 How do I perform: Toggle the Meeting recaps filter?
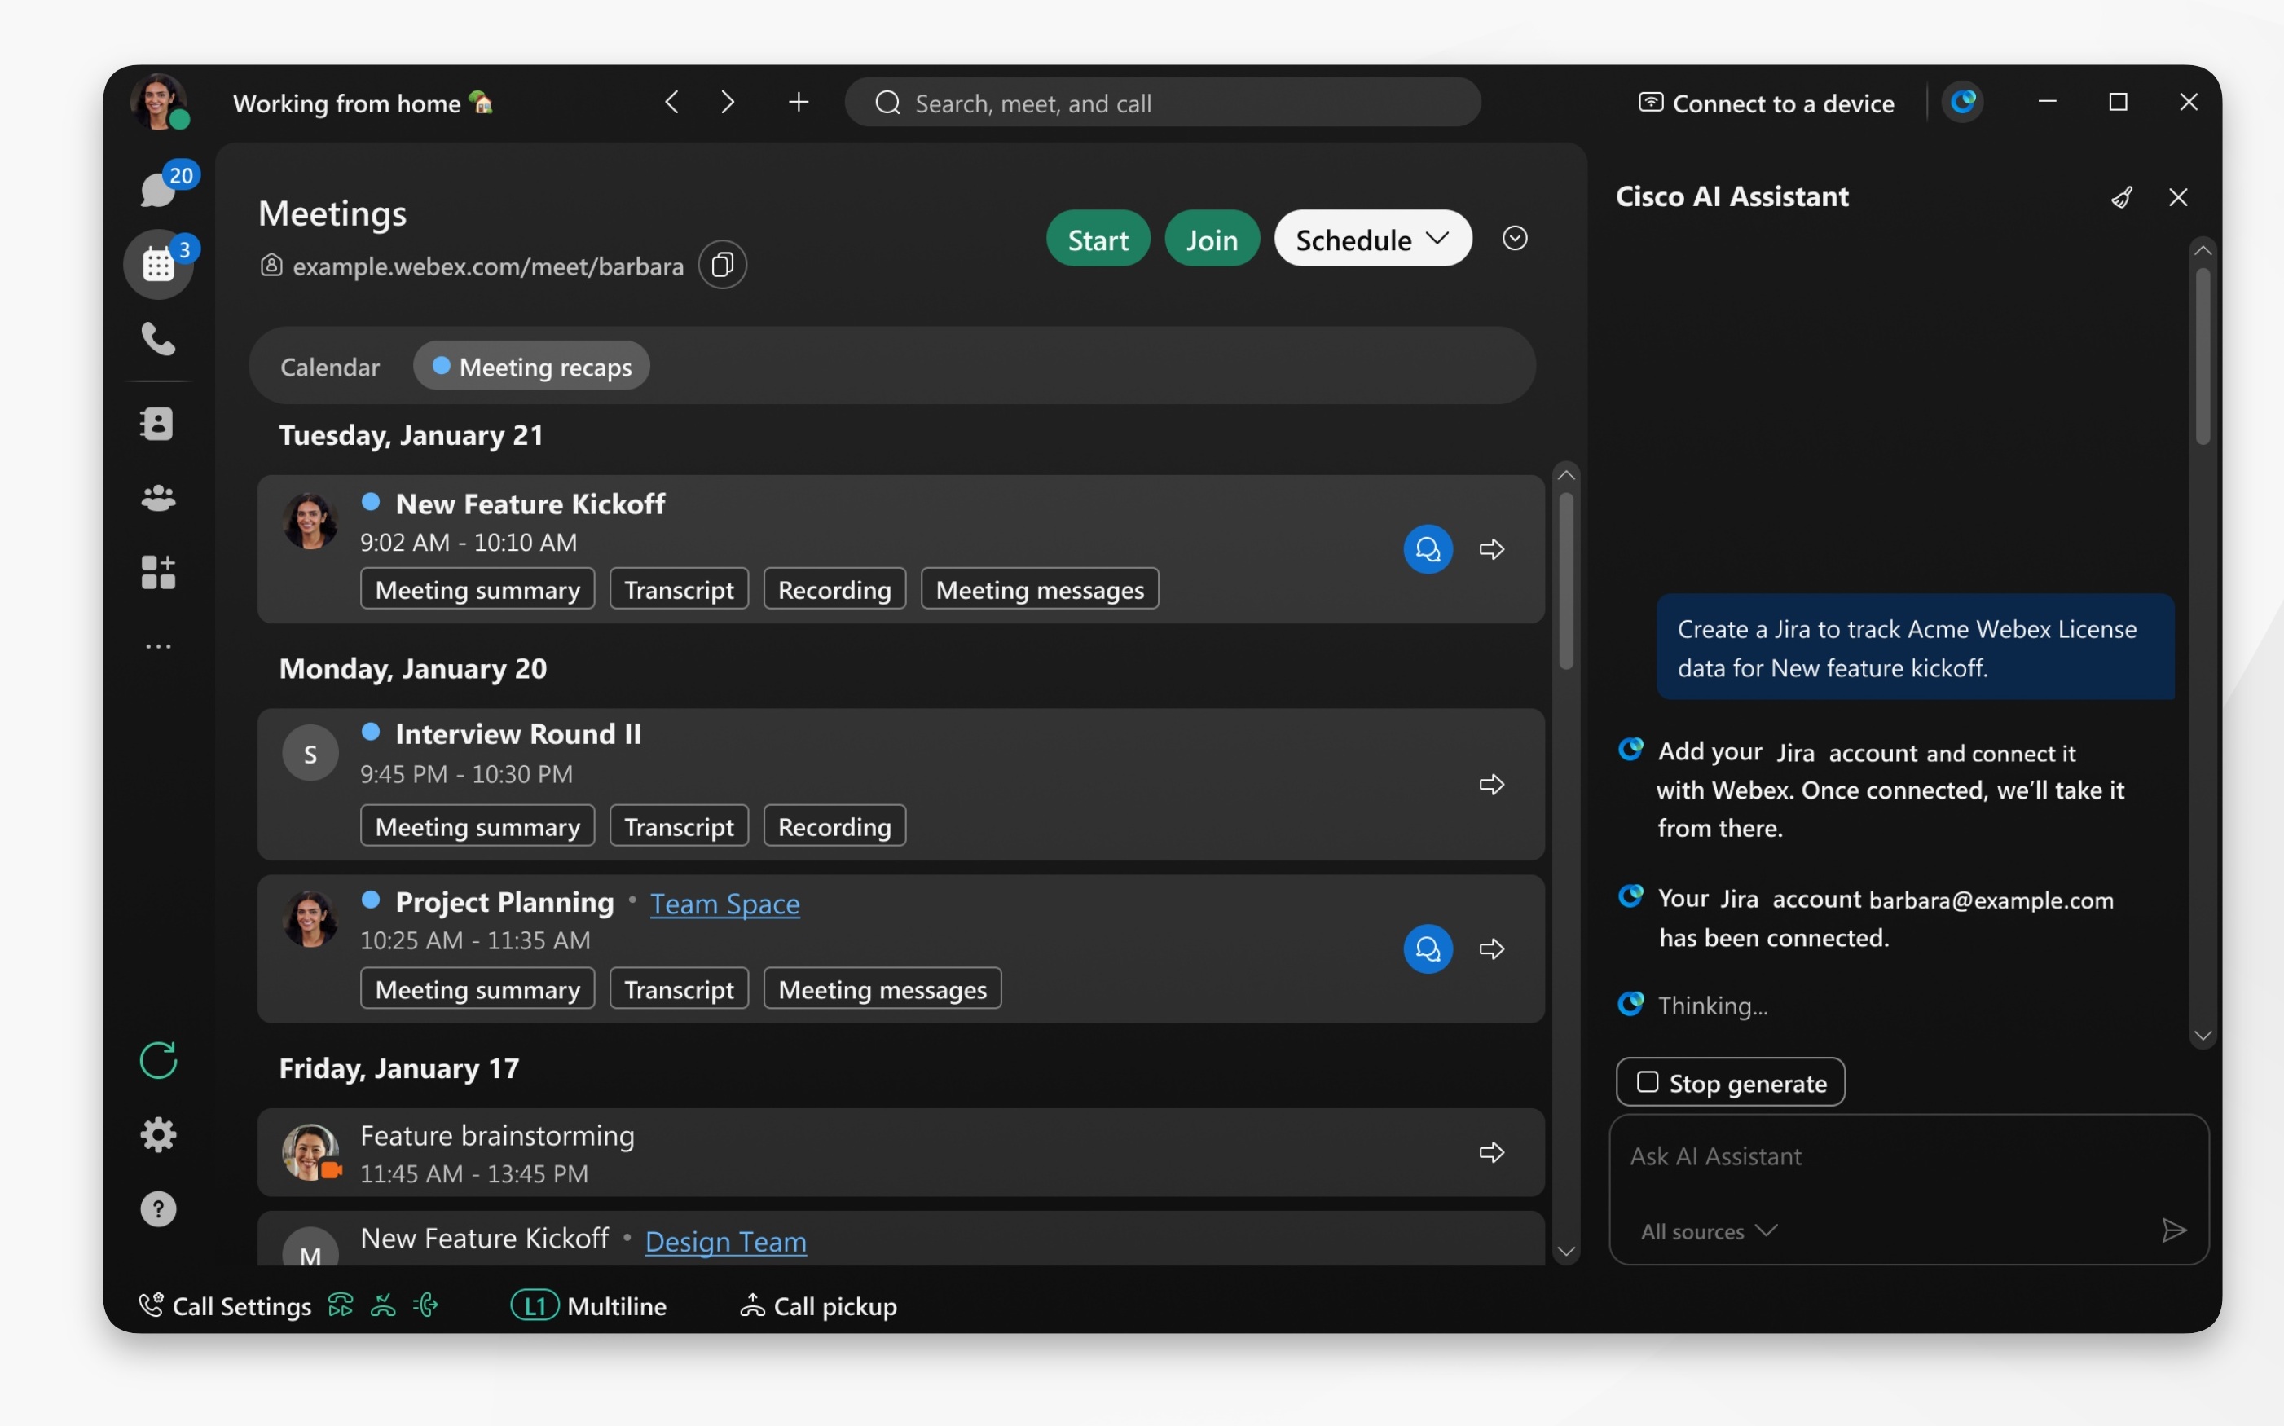pos(531,366)
